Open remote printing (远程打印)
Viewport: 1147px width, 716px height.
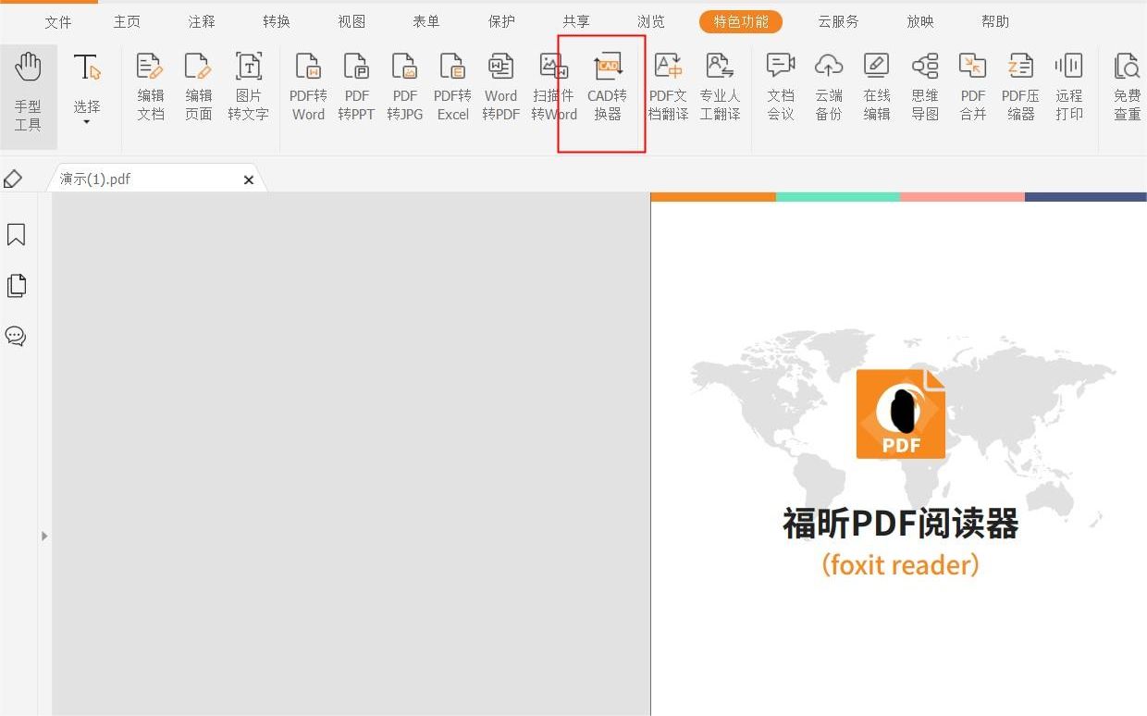tap(1069, 88)
